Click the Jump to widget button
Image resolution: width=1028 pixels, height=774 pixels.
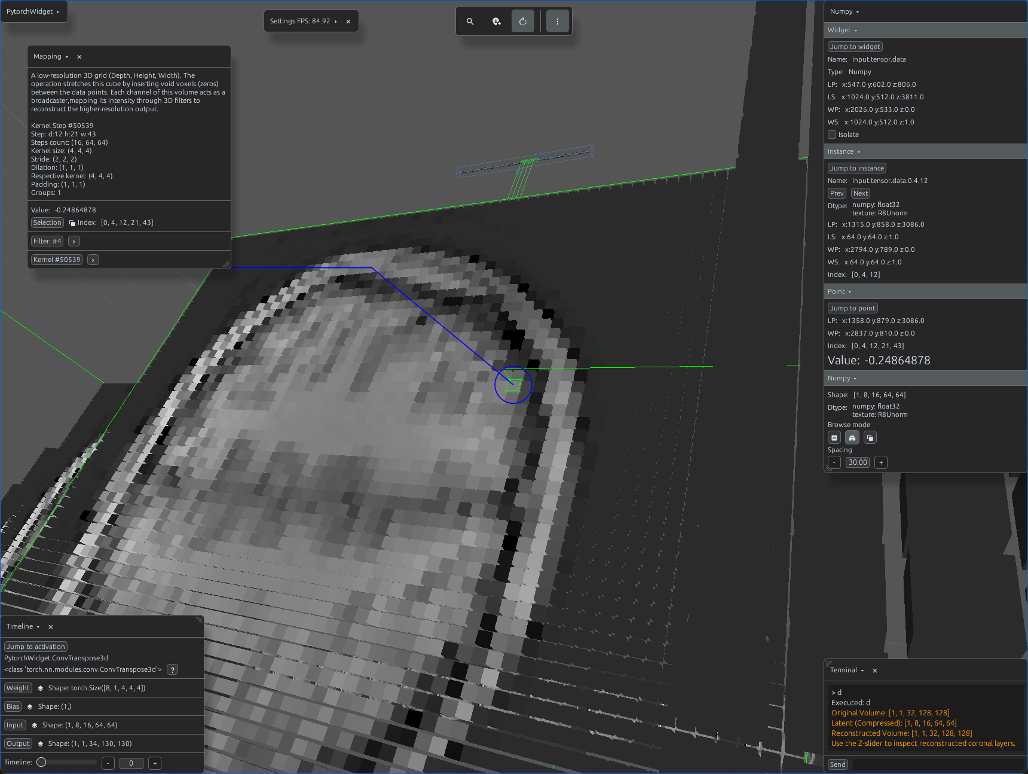coord(855,47)
